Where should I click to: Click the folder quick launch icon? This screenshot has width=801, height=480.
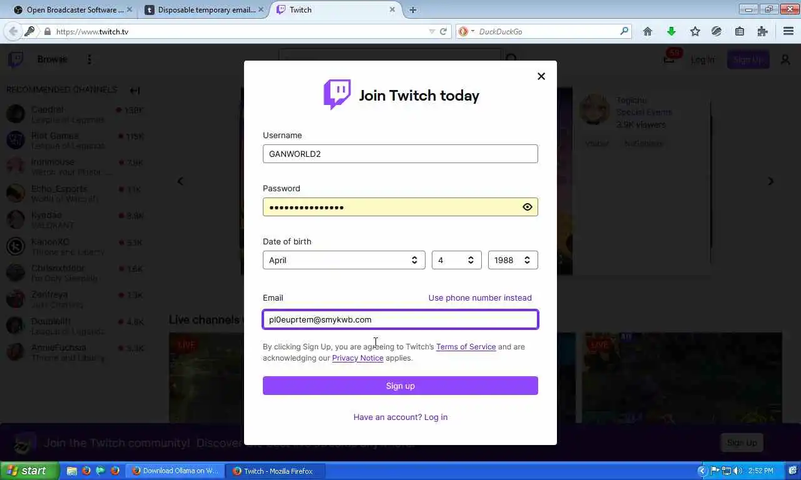click(x=72, y=471)
